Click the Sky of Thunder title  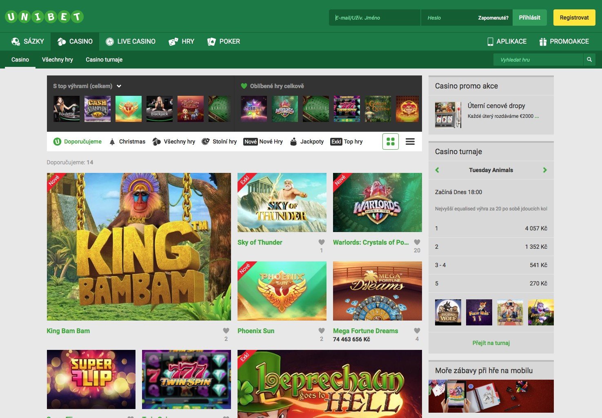(260, 242)
